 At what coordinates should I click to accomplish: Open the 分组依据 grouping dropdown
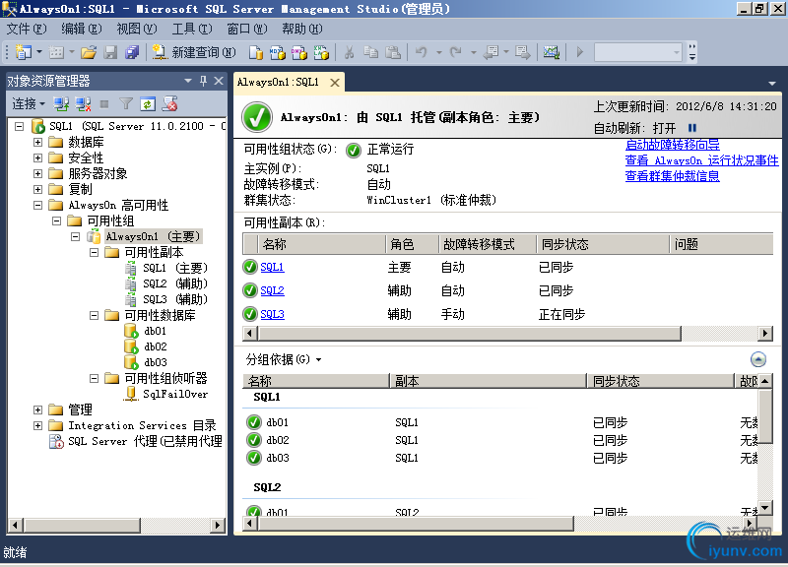tap(284, 359)
